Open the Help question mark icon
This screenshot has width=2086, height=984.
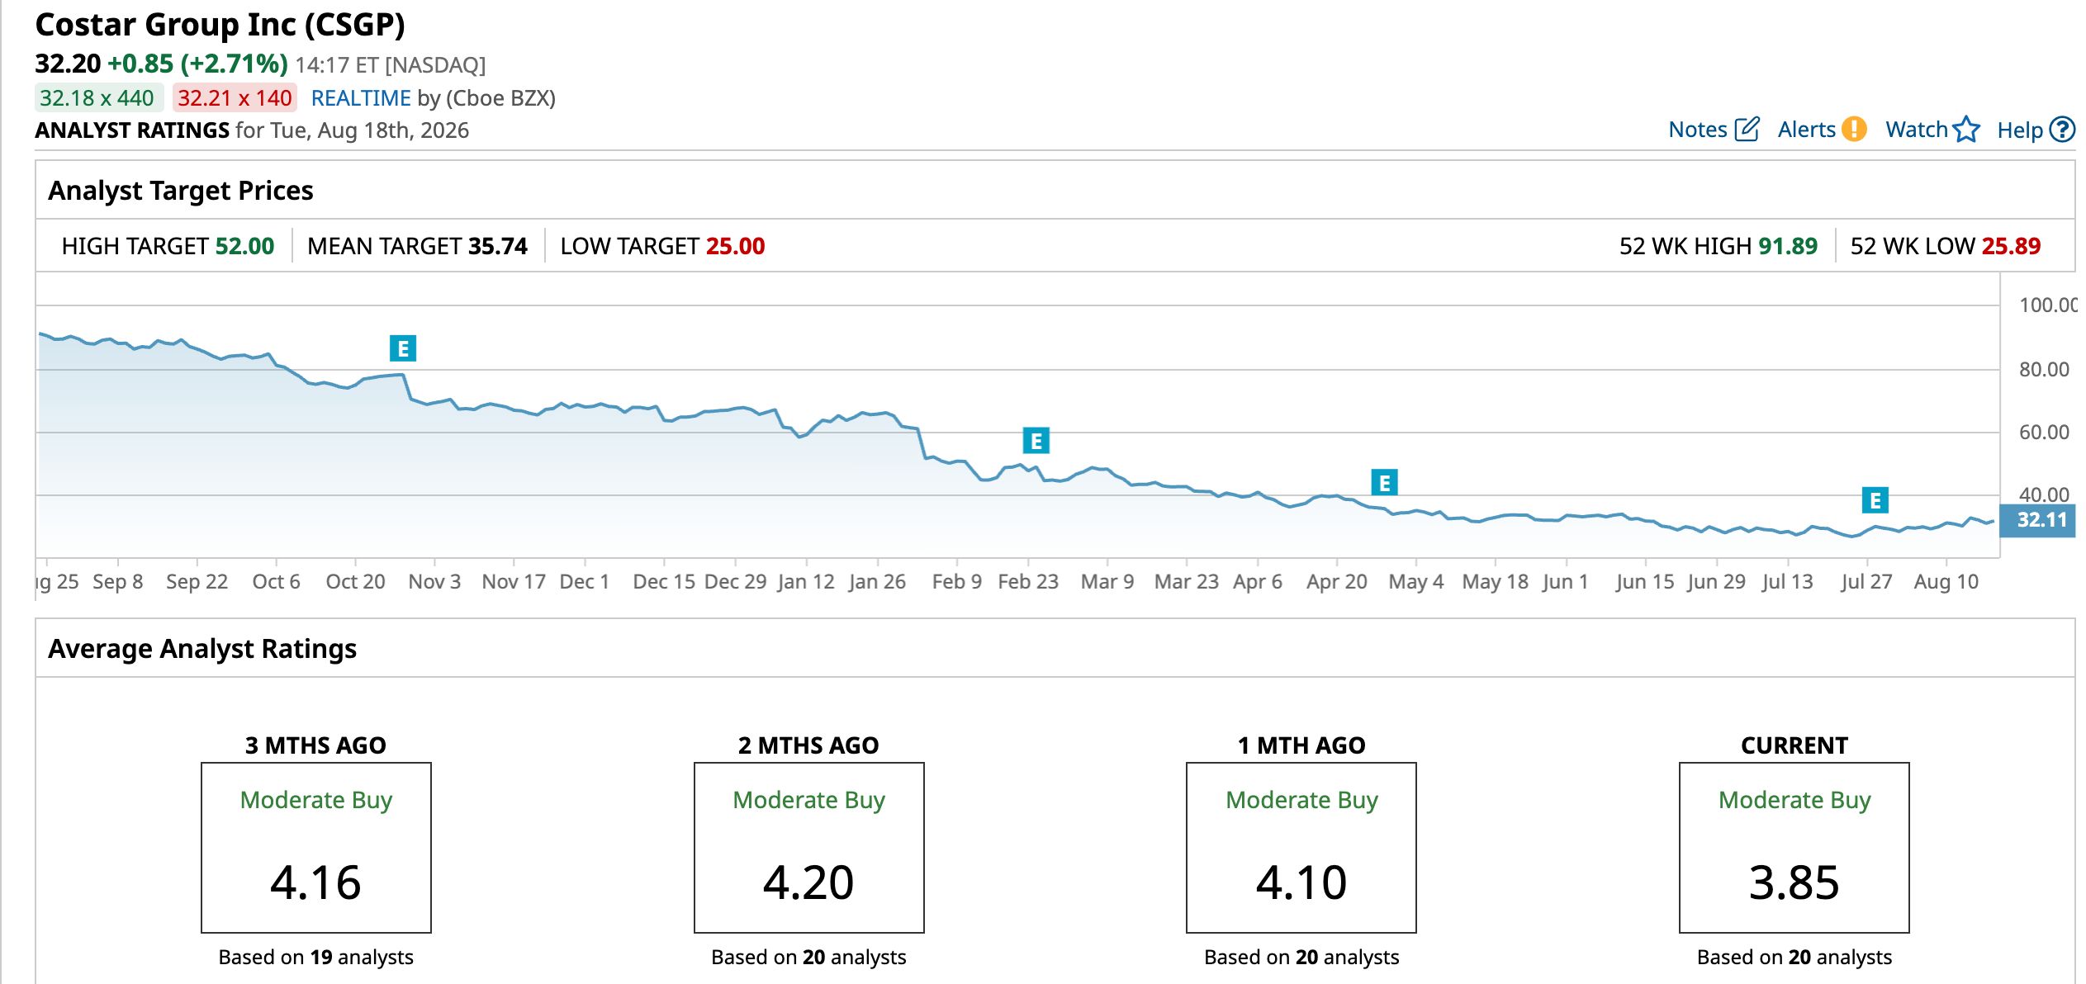[x=2062, y=130]
